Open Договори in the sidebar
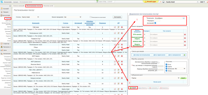 pos(8,31)
